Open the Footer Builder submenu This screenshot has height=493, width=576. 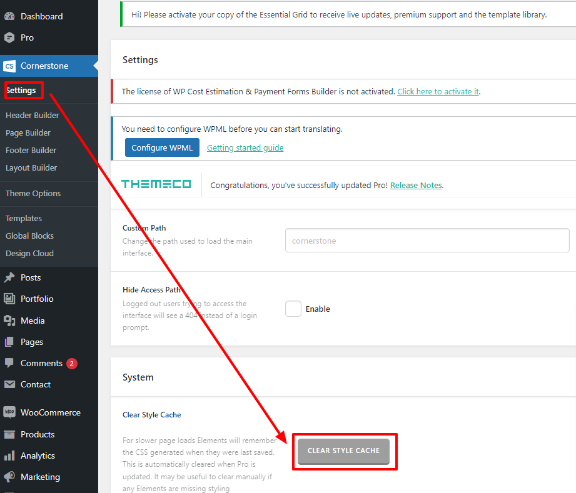pos(31,151)
